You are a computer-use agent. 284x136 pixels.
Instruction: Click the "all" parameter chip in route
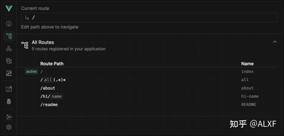coord(48,80)
